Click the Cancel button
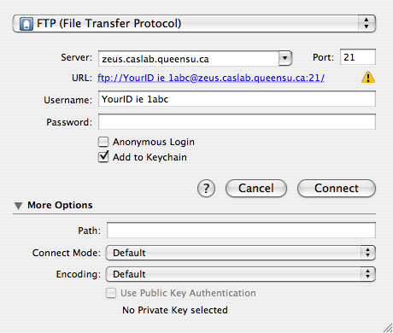This screenshot has width=393, height=333. [256, 189]
